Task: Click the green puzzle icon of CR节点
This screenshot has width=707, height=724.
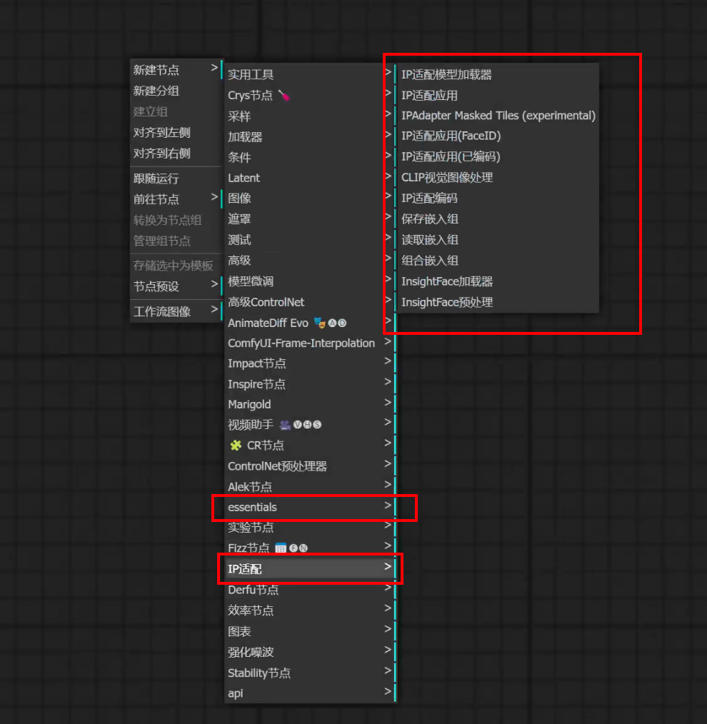Action: (236, 445)
